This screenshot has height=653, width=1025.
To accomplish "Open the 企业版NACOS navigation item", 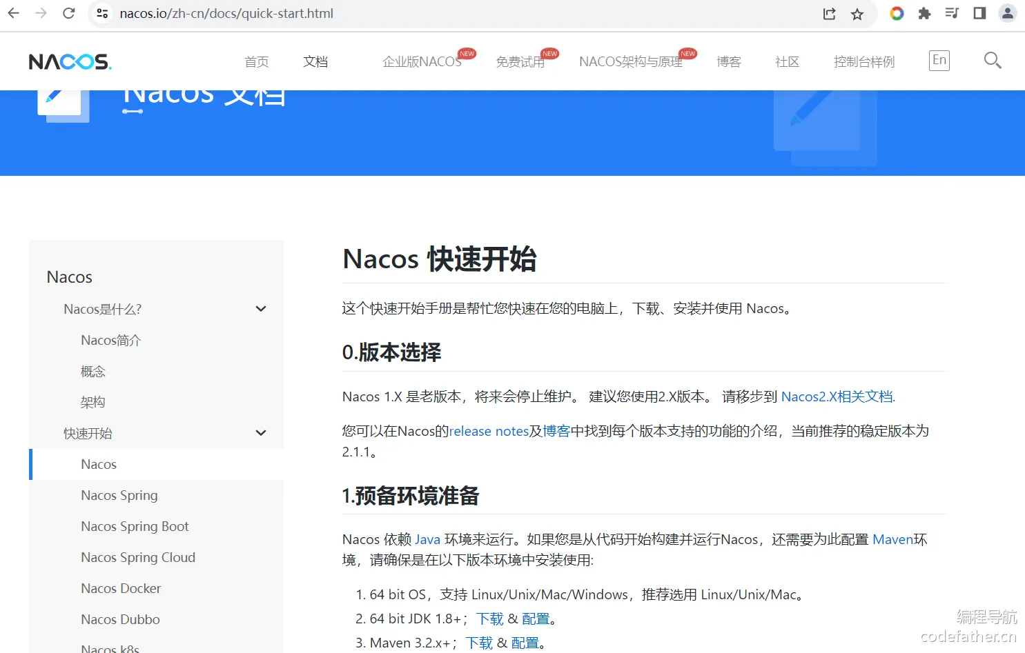I will [422, 62].
